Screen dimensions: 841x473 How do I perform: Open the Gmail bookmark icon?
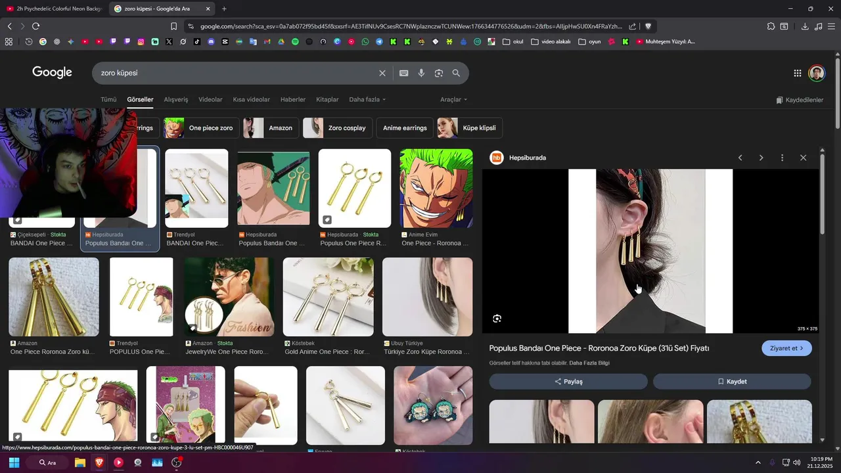pos(267,41)
